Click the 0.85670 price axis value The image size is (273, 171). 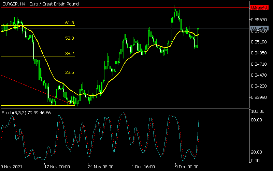click(x=259, y=19)
